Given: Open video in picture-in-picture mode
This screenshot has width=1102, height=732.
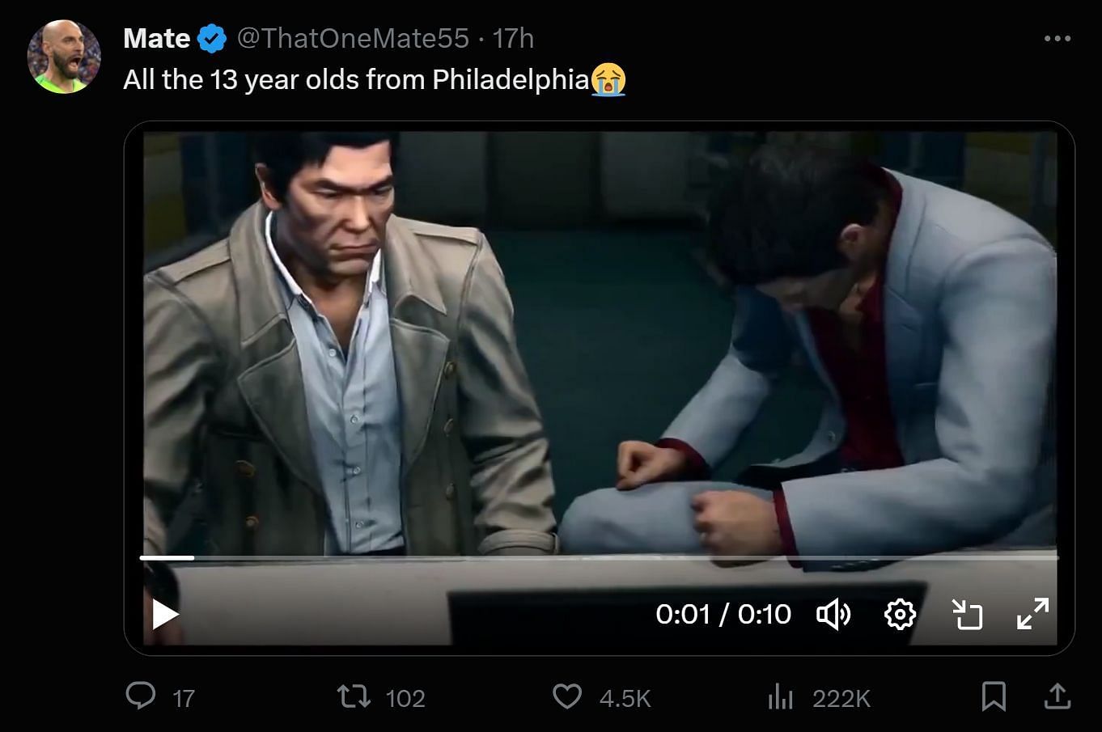Looking at the screenshot, I should tap(967, 615).
